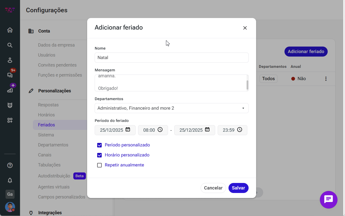This screenshot has height=216, width=345.
Task: Uncheck Período personalizado checkbox
Action: pos(99,145)
